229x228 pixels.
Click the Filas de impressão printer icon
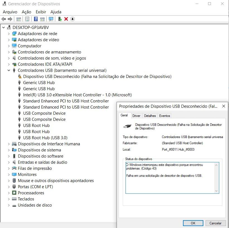14,168
